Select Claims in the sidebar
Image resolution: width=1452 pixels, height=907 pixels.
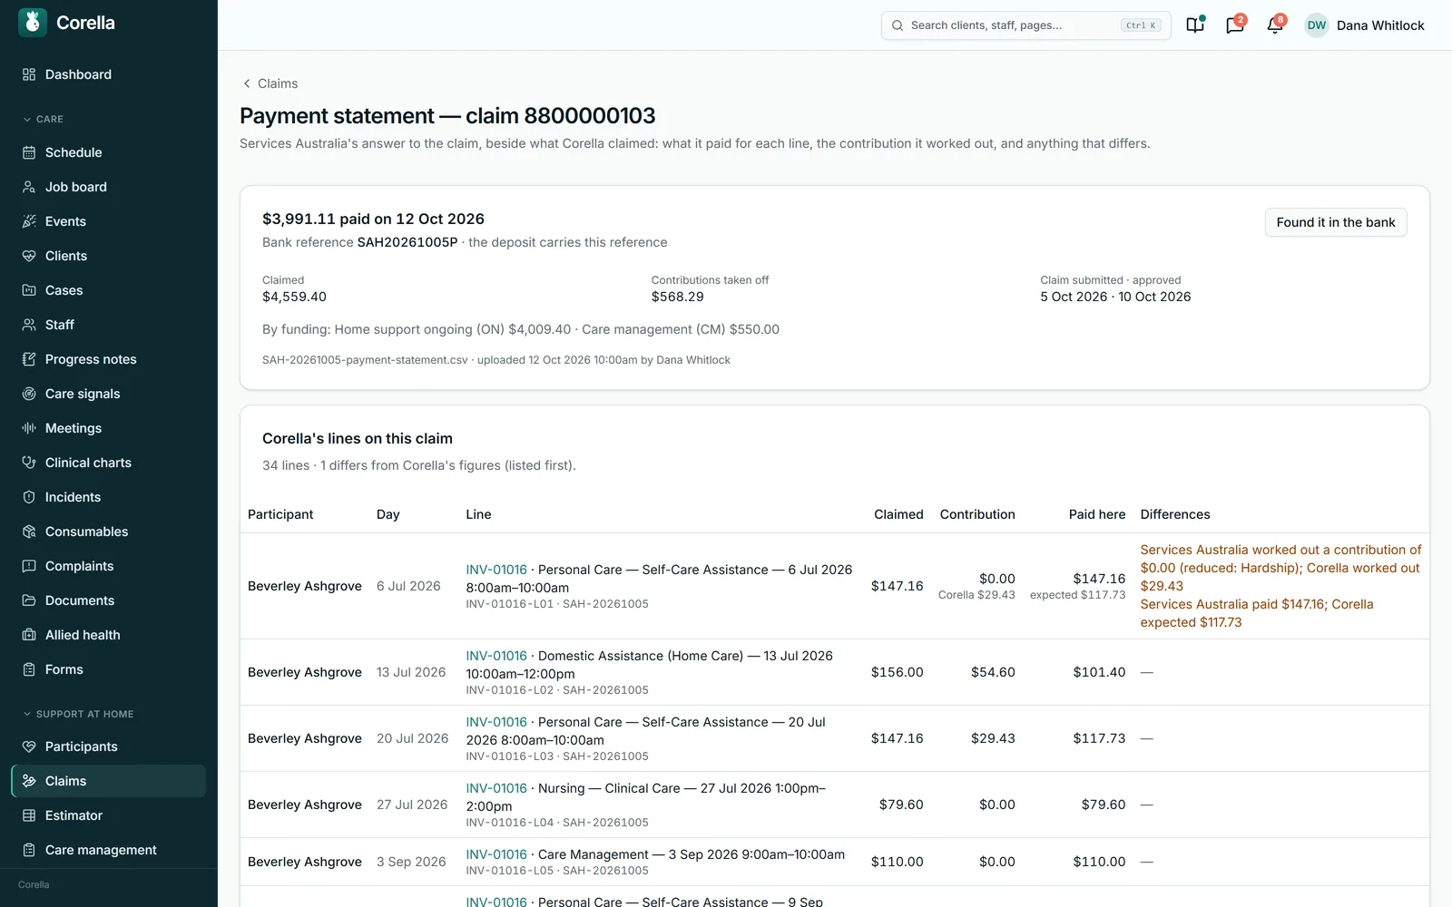click(109, 781)
